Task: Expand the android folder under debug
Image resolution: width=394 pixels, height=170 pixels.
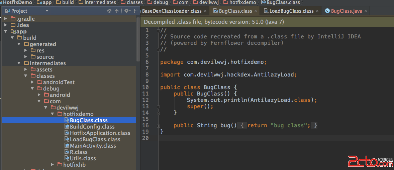Action: coord(39,95)
